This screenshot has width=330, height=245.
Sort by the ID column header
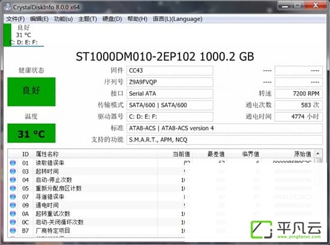(x=25, y=154)
